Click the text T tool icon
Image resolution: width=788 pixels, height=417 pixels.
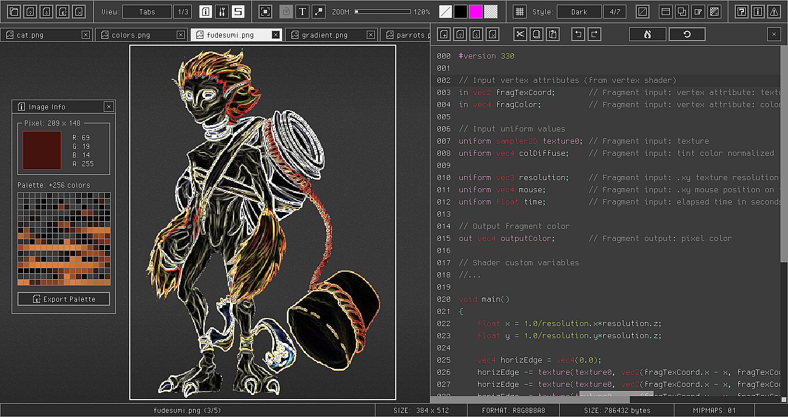click(302, 12)
